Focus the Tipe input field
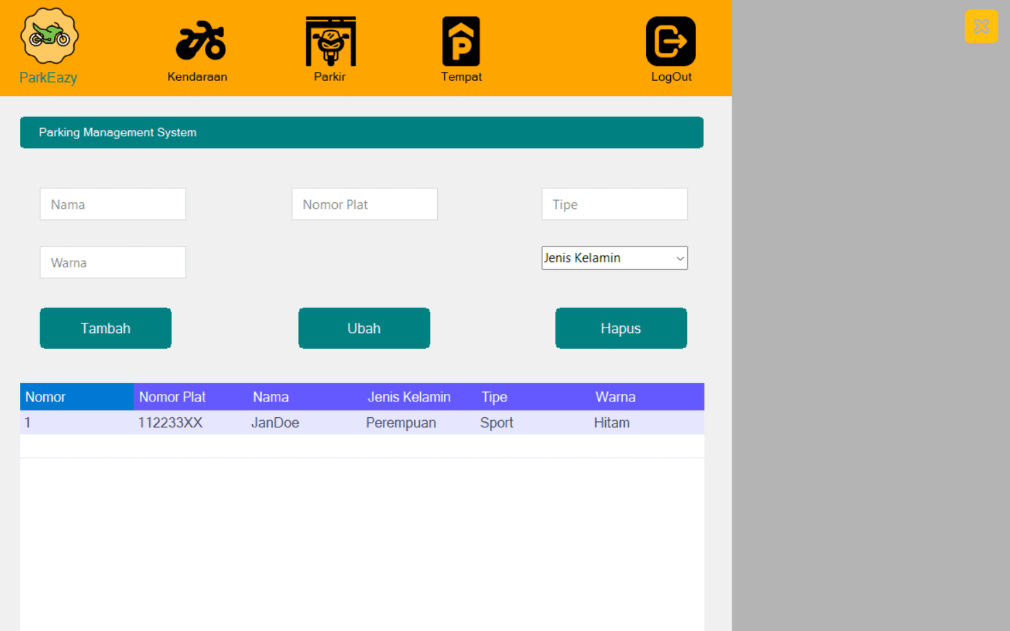 click(x=615, y=204)
